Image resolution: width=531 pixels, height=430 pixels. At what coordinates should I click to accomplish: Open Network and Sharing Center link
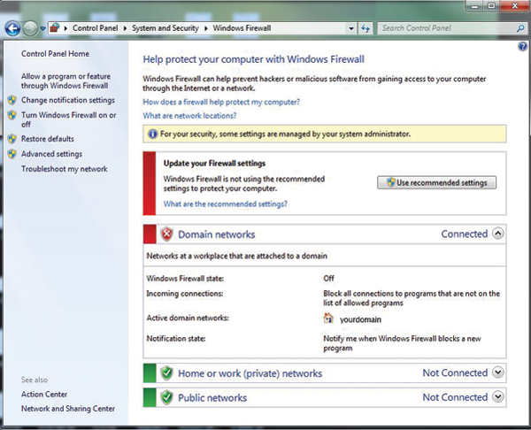click(68, 409)
